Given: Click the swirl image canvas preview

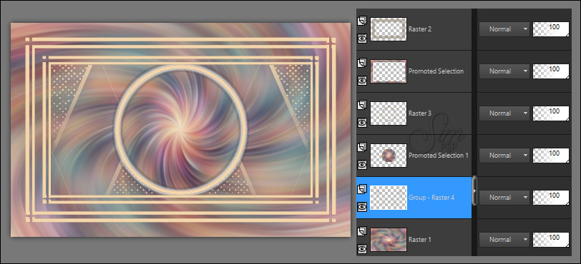Looking at the screenshot, I should pyautogui.click(x=180, y=130).
